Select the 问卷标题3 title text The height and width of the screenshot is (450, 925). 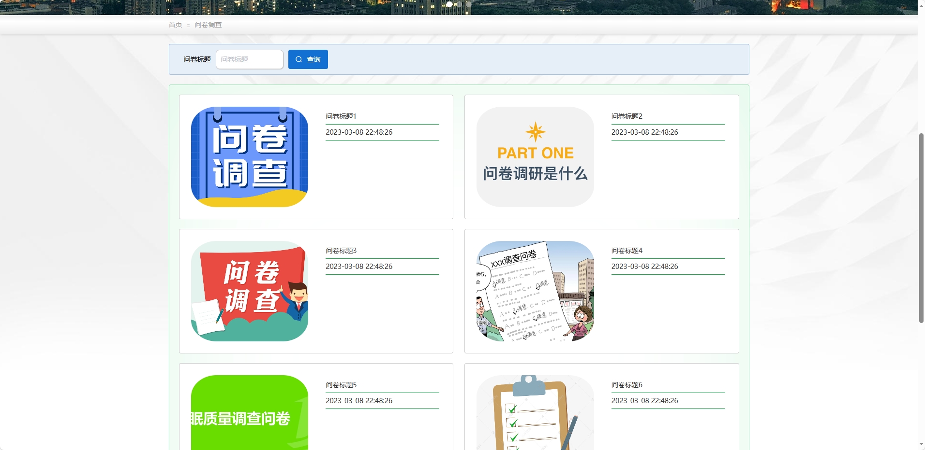pyautogui.click(x=341, y=251)
